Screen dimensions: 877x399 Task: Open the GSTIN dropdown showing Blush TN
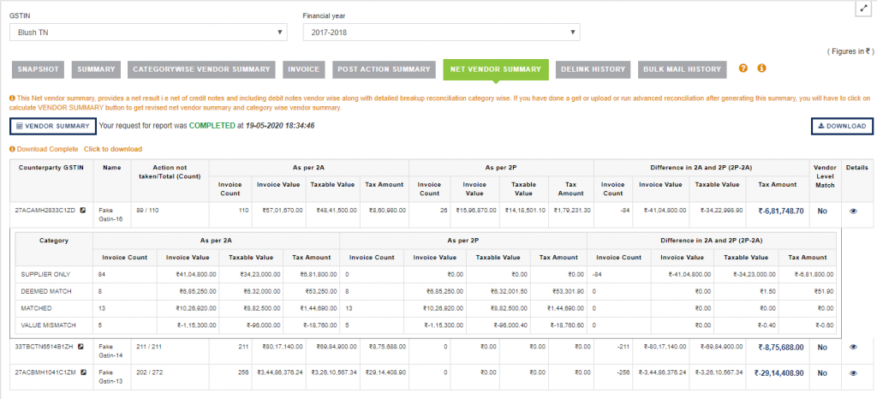[148, 33]
